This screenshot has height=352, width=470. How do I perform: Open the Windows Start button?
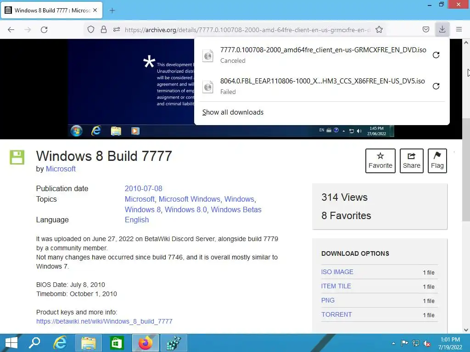tap(11, 343)
